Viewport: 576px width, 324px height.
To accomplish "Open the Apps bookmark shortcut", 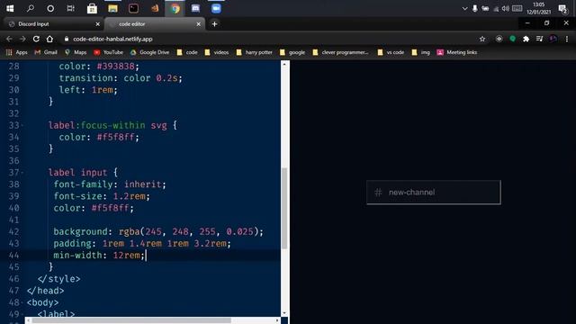I will click(17, 52).
